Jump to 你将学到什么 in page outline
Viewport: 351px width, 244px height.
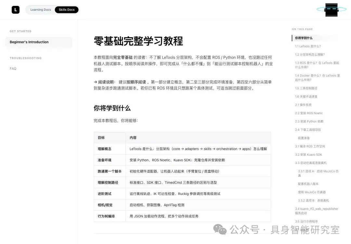pyautogui.click(x=304, y=38)
